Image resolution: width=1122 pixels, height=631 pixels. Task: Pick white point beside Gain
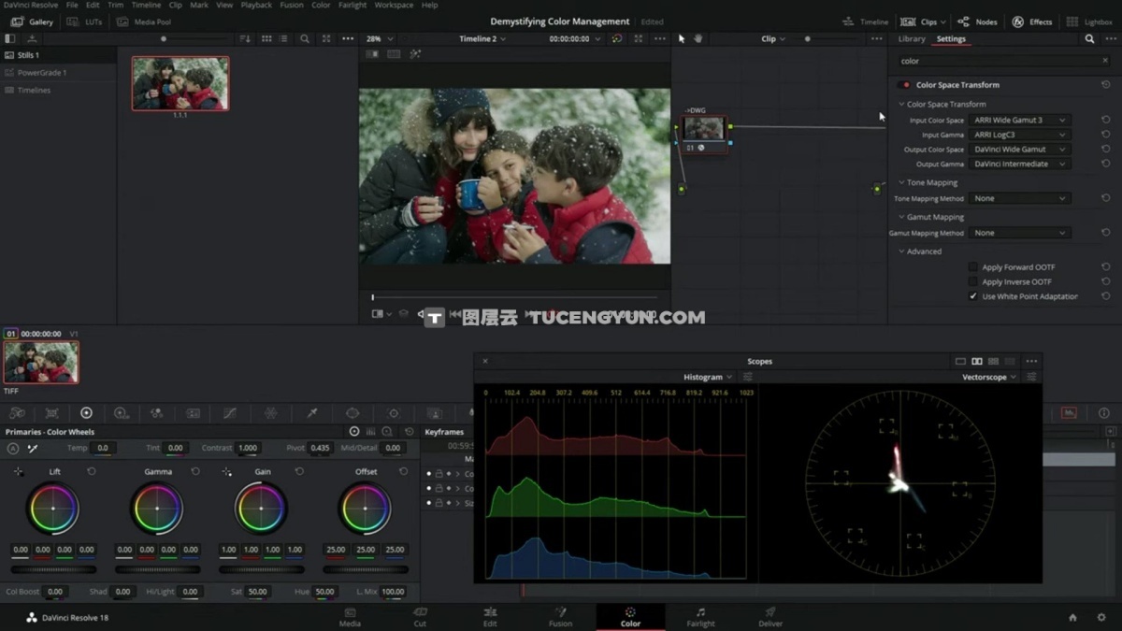tap(226, 472)
